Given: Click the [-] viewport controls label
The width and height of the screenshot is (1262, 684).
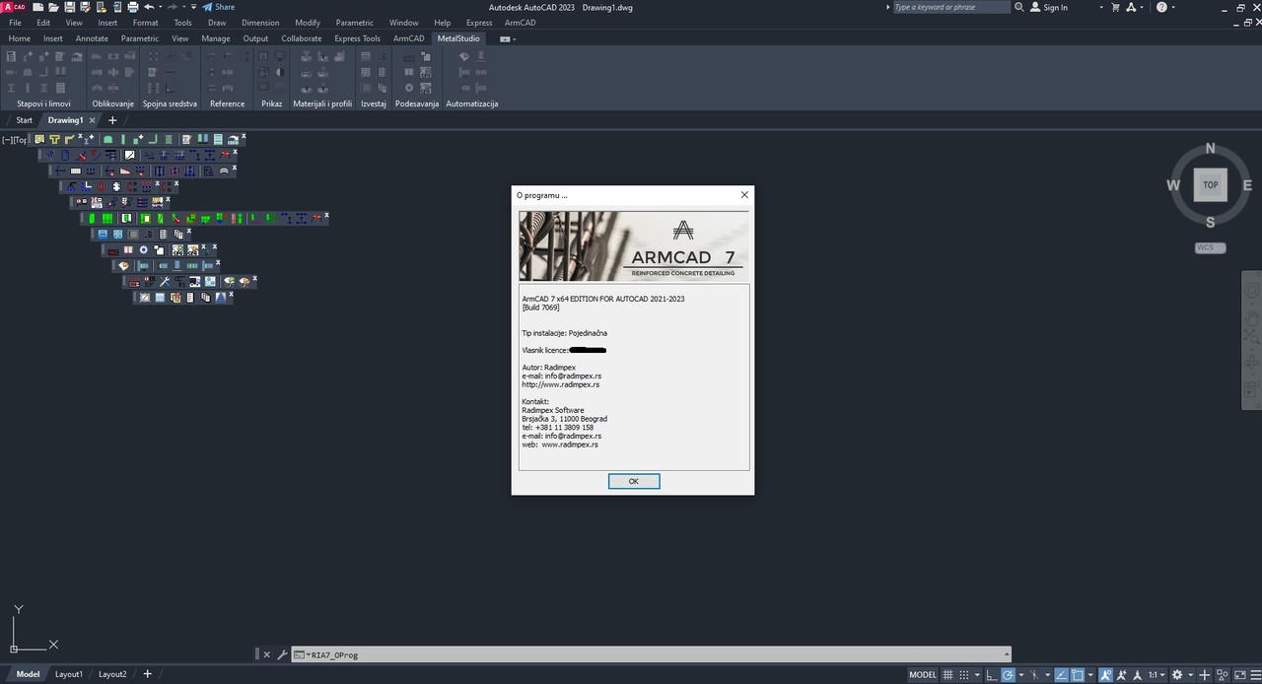Looking at the screenshot, I should (x=8, y=140).
